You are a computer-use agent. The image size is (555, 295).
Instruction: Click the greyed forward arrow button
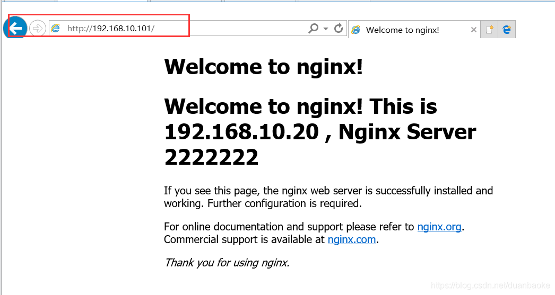coord(38,28)
